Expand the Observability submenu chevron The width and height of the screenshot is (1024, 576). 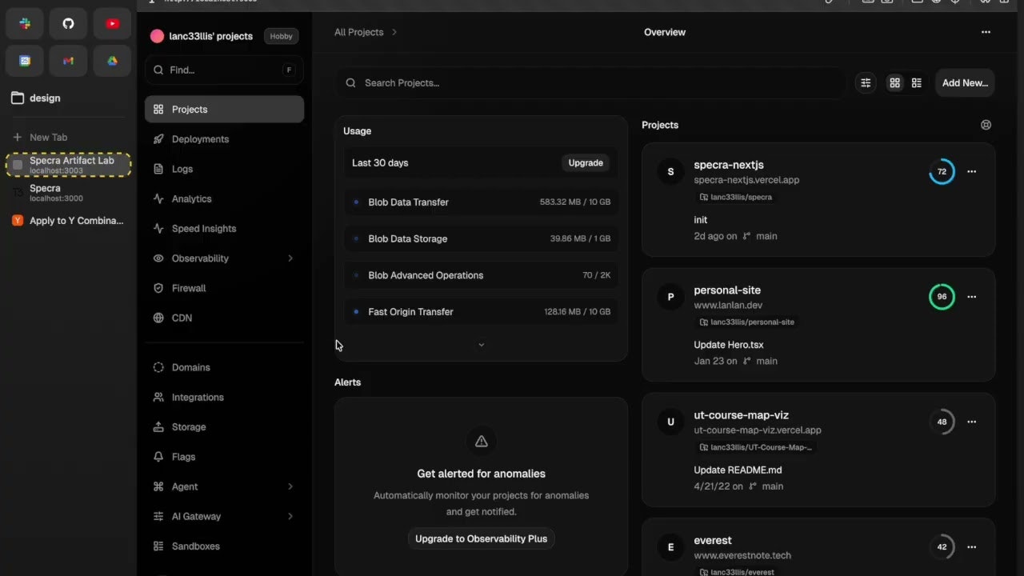[290, 258]
